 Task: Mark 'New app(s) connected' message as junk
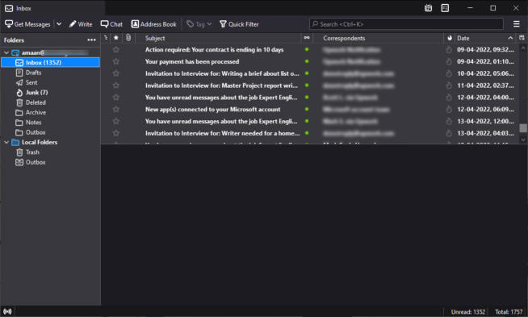(449, 110)
